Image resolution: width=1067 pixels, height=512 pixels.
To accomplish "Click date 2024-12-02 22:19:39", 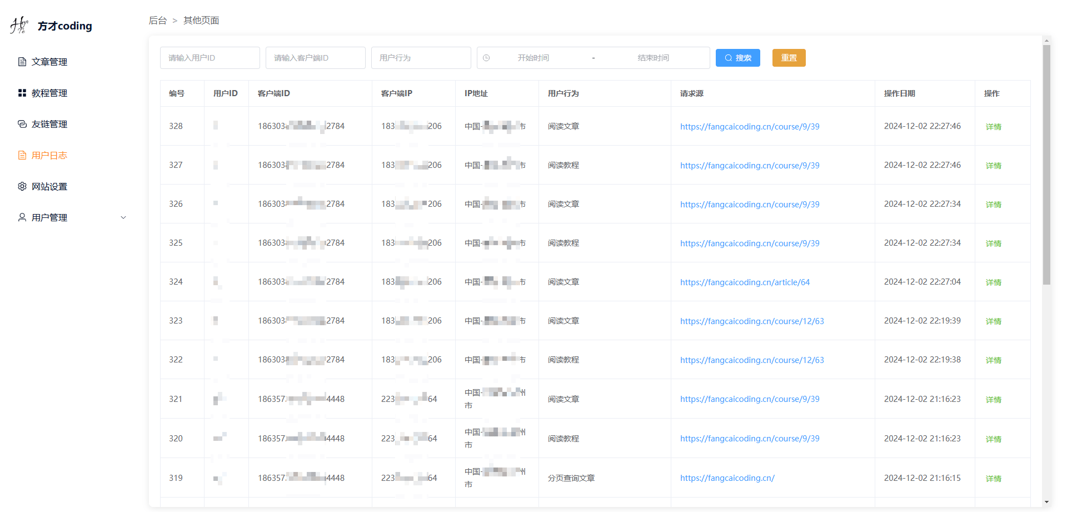I will coord(923,321).
